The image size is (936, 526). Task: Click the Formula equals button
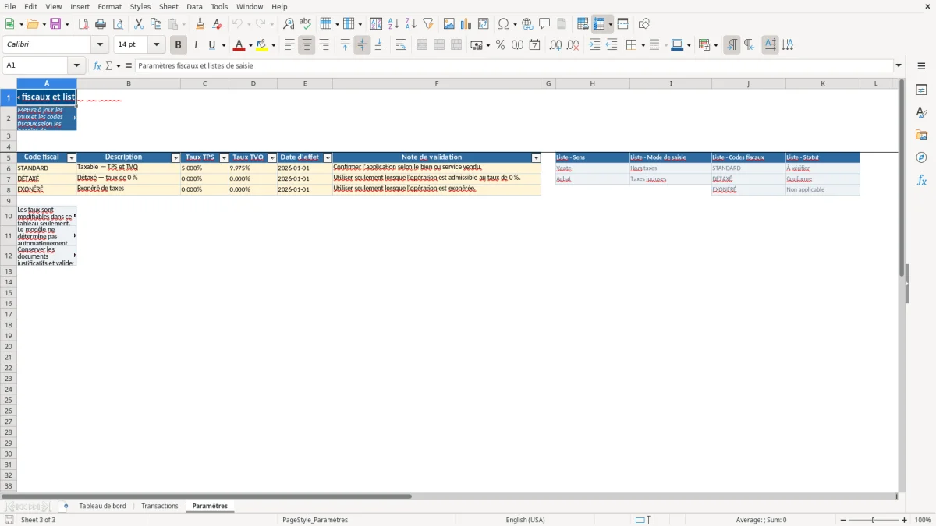pos(129,65)
